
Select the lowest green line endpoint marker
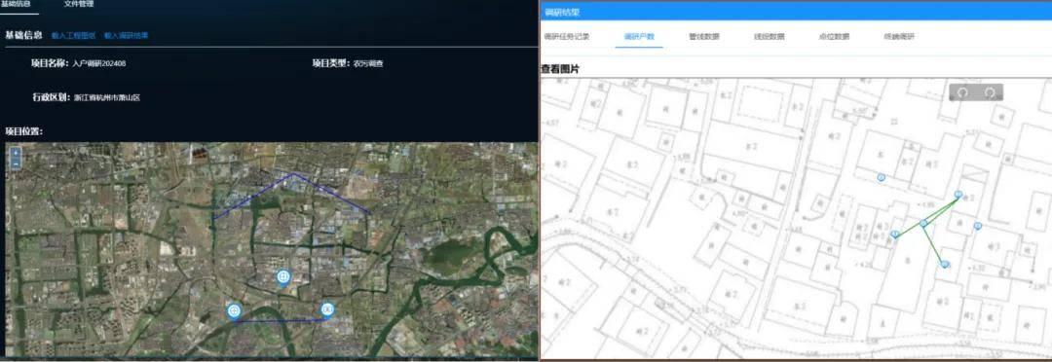click(x=945, y=265)
